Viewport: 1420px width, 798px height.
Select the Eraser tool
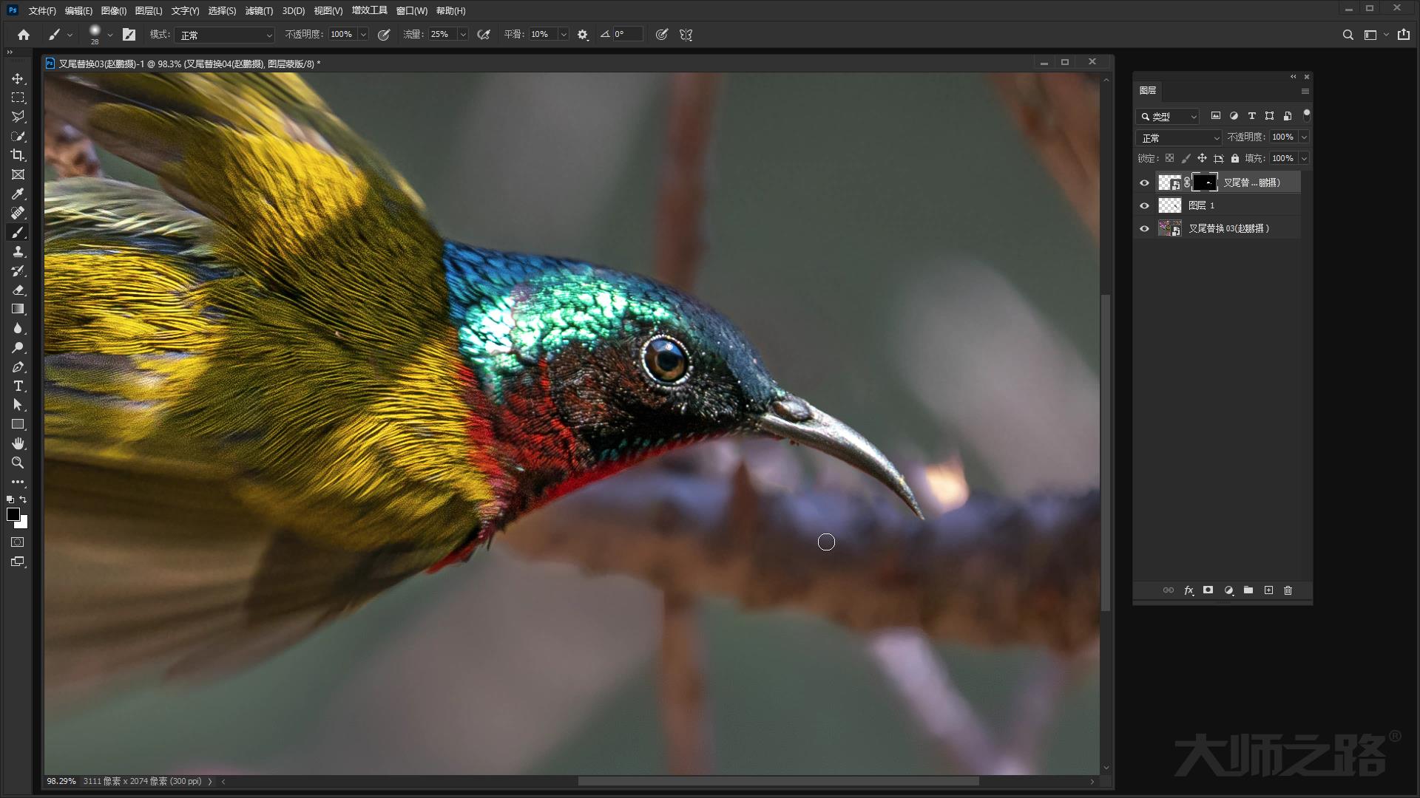pos(18,290)
